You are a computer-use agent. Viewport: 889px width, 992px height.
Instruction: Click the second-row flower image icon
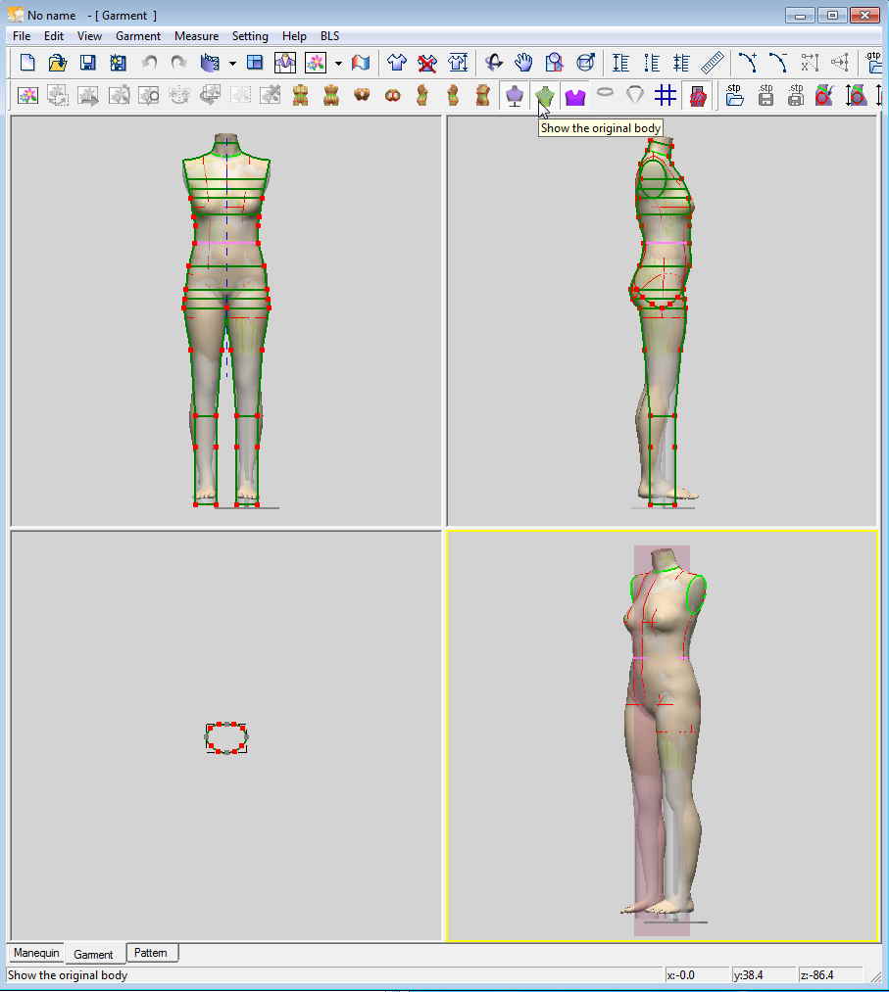27,96
